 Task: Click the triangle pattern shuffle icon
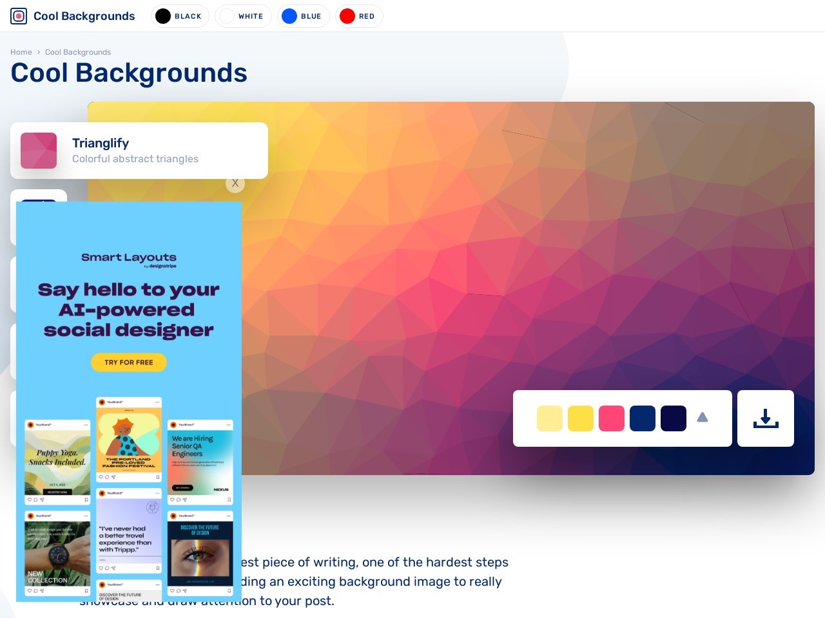tap(703, 418)
